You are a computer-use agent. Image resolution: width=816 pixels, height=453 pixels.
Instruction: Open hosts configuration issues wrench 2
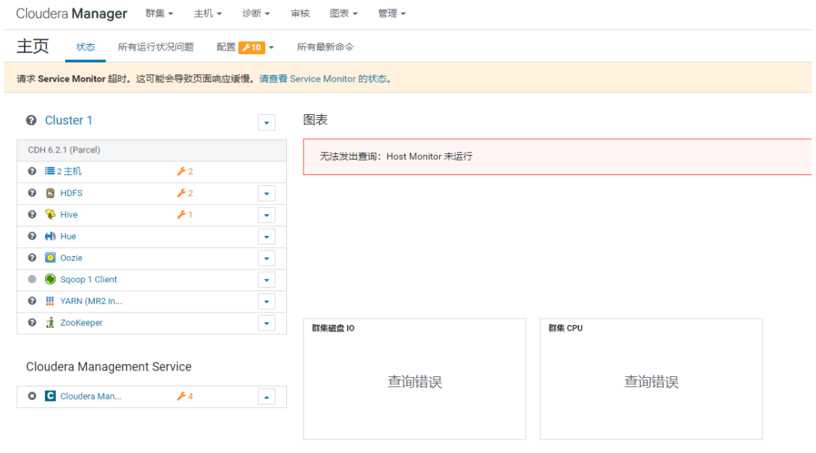(x=185, y=172)
